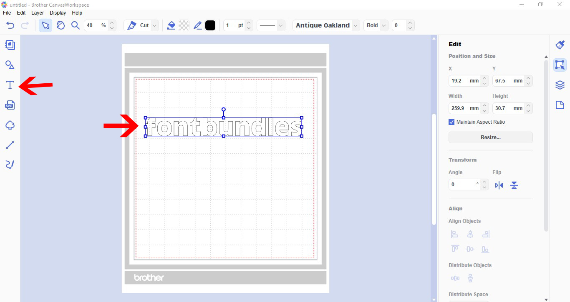Click the X position stepper arrows

tap(484, 81)
